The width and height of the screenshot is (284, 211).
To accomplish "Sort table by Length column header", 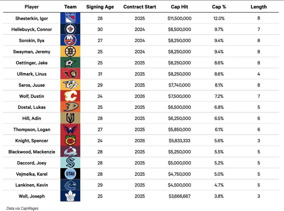I will click(258, 7).
